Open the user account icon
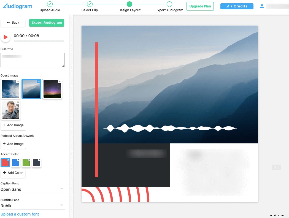Image resolution: width=289 pixels, height=218 pixels. [x=262, y=6]
